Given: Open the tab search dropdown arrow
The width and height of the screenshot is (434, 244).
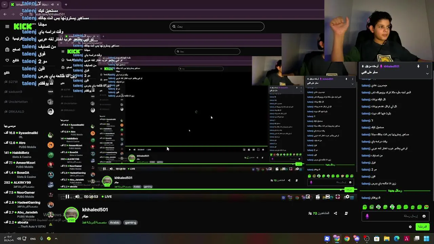Looking at the screenshot, I should [x=4, y=5].
